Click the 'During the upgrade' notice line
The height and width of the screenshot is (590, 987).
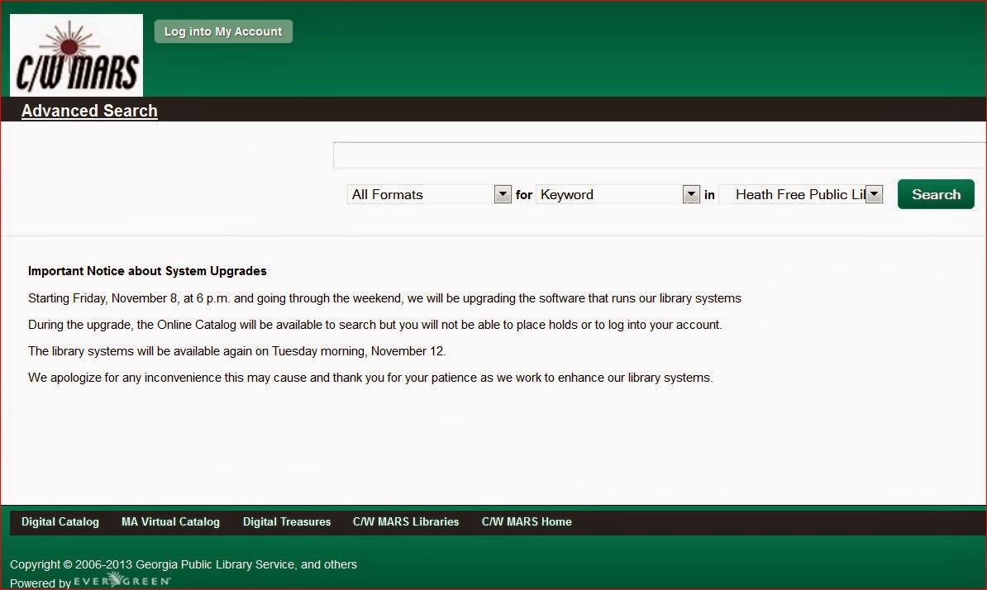pyautogui.click(x=375, y=325)
